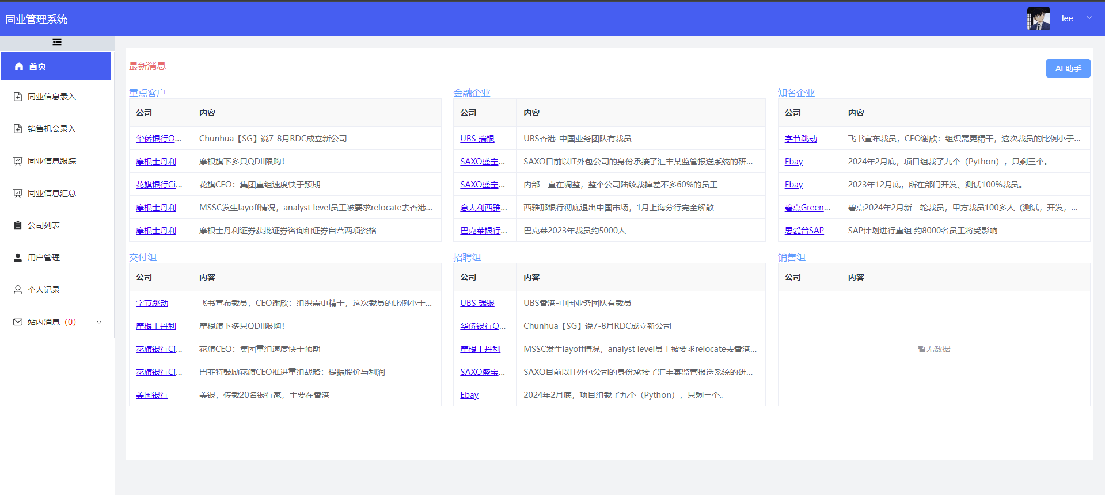Open 巴克莱银行 link in 金融企业 table
The height and width of the screenshot is (495, 1105).
click(x=484, y=231)
